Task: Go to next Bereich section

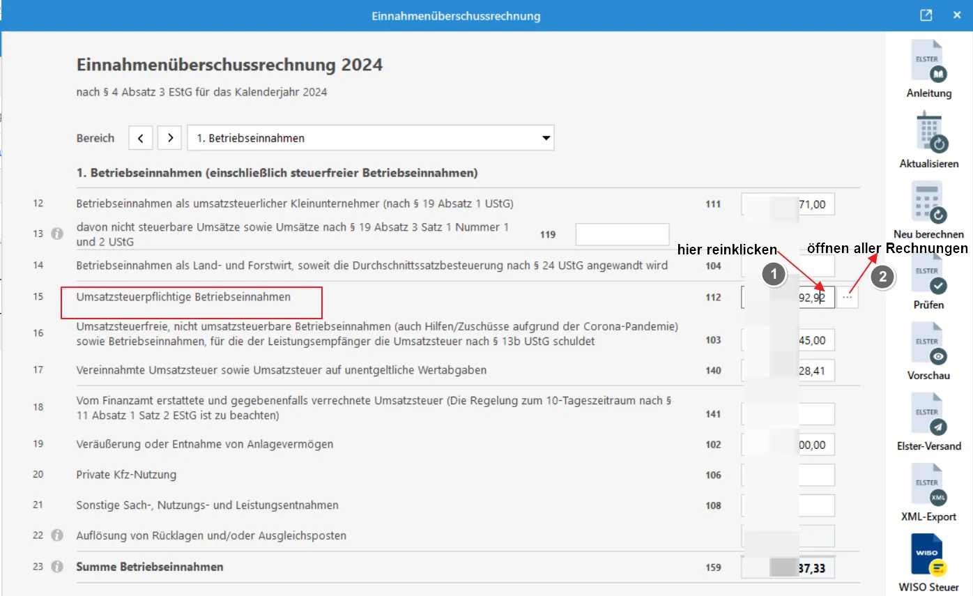Action: click(x=169, y=138)
